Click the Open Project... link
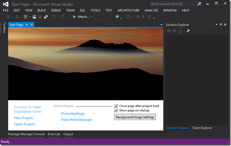 tap(25, 124)
